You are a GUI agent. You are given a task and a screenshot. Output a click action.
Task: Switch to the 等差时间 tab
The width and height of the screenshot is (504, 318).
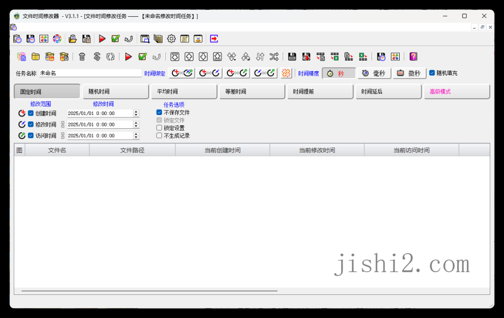click(x=252, y=91)
